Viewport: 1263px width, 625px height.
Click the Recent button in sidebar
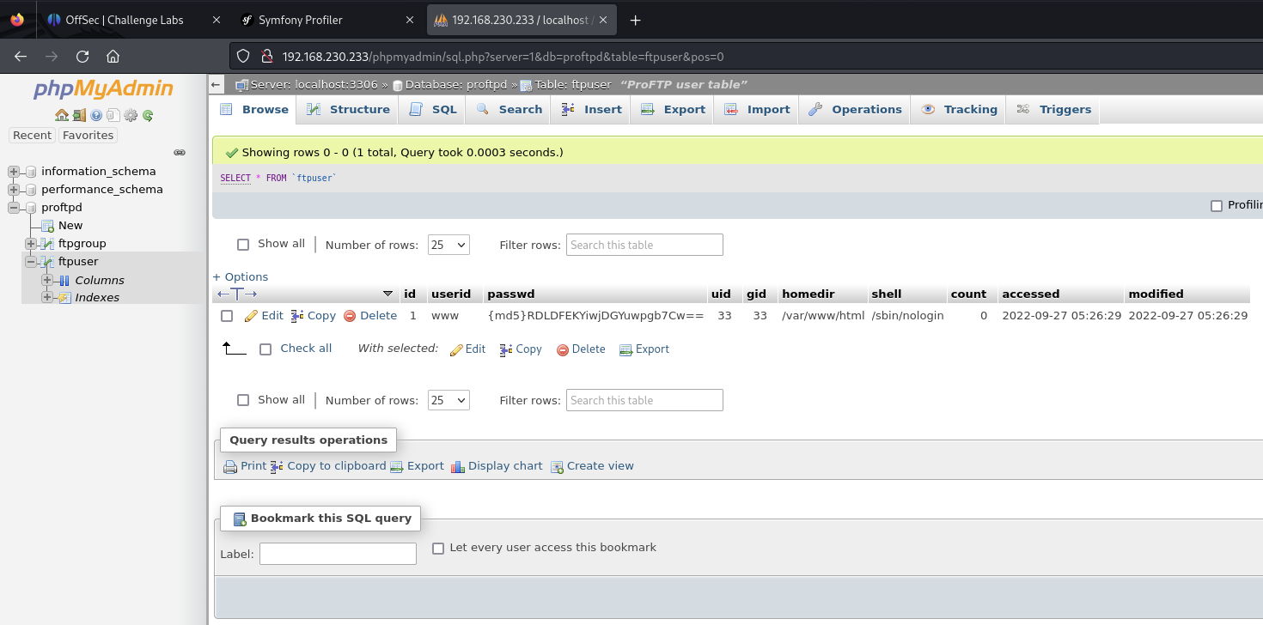32,135
